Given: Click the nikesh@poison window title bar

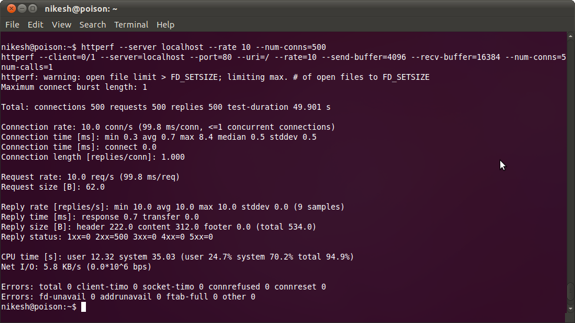Looking at the screenshot, I should point(287,8).
